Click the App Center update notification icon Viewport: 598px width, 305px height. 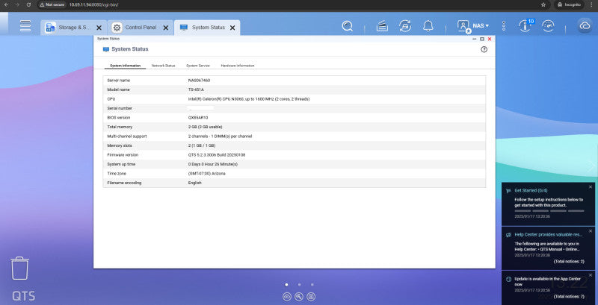[508, 279]
